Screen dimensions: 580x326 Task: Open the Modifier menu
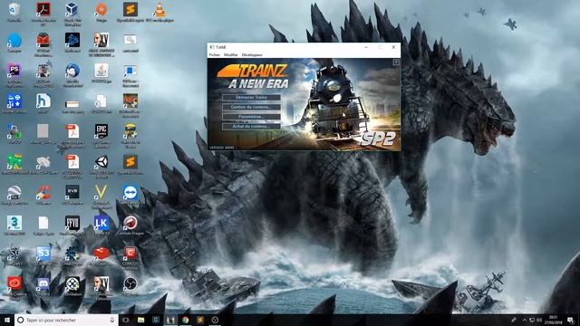231,54
